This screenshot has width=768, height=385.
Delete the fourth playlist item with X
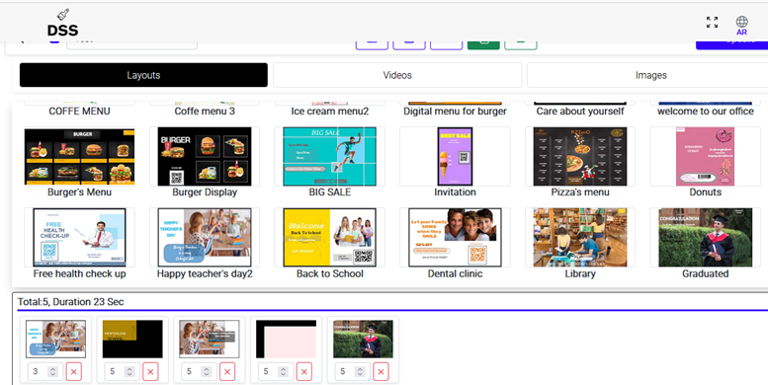click(304, 372)
